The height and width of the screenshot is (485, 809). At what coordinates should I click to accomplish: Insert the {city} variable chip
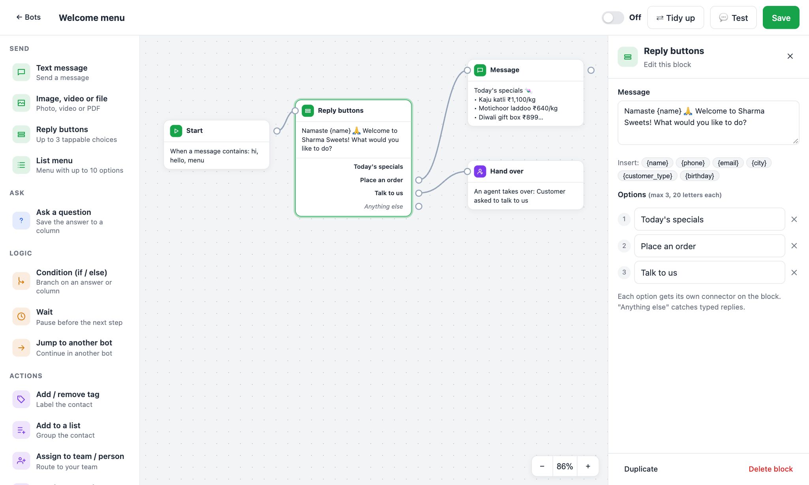pos(759,163)
